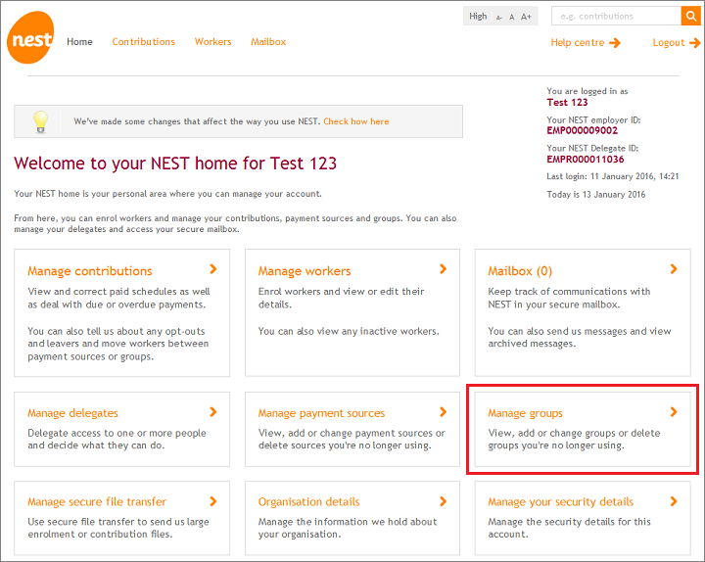Click the Welcome to your NEST home heading
The width and height of the screenshot is (705, 562).
click(x=175, y=164)
